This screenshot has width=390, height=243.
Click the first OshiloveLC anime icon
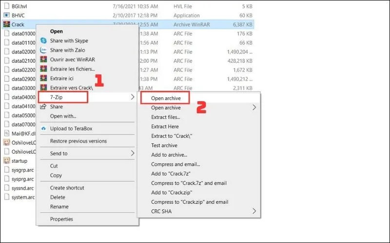click(7, 142)
